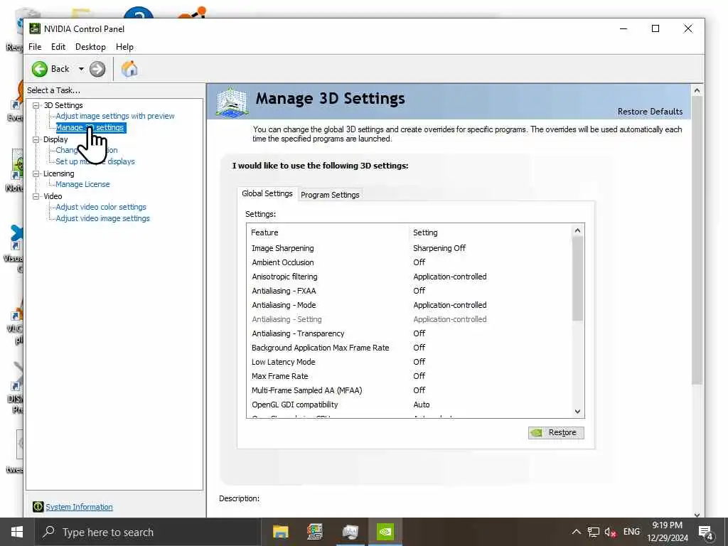Click the main page scrollbar up arrow
Viewport: 728px width, 546px height.
pos(697,90)
